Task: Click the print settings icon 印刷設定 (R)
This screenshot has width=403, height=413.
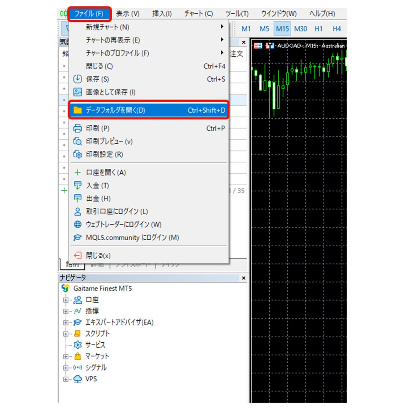Action: tap(78, 154)
